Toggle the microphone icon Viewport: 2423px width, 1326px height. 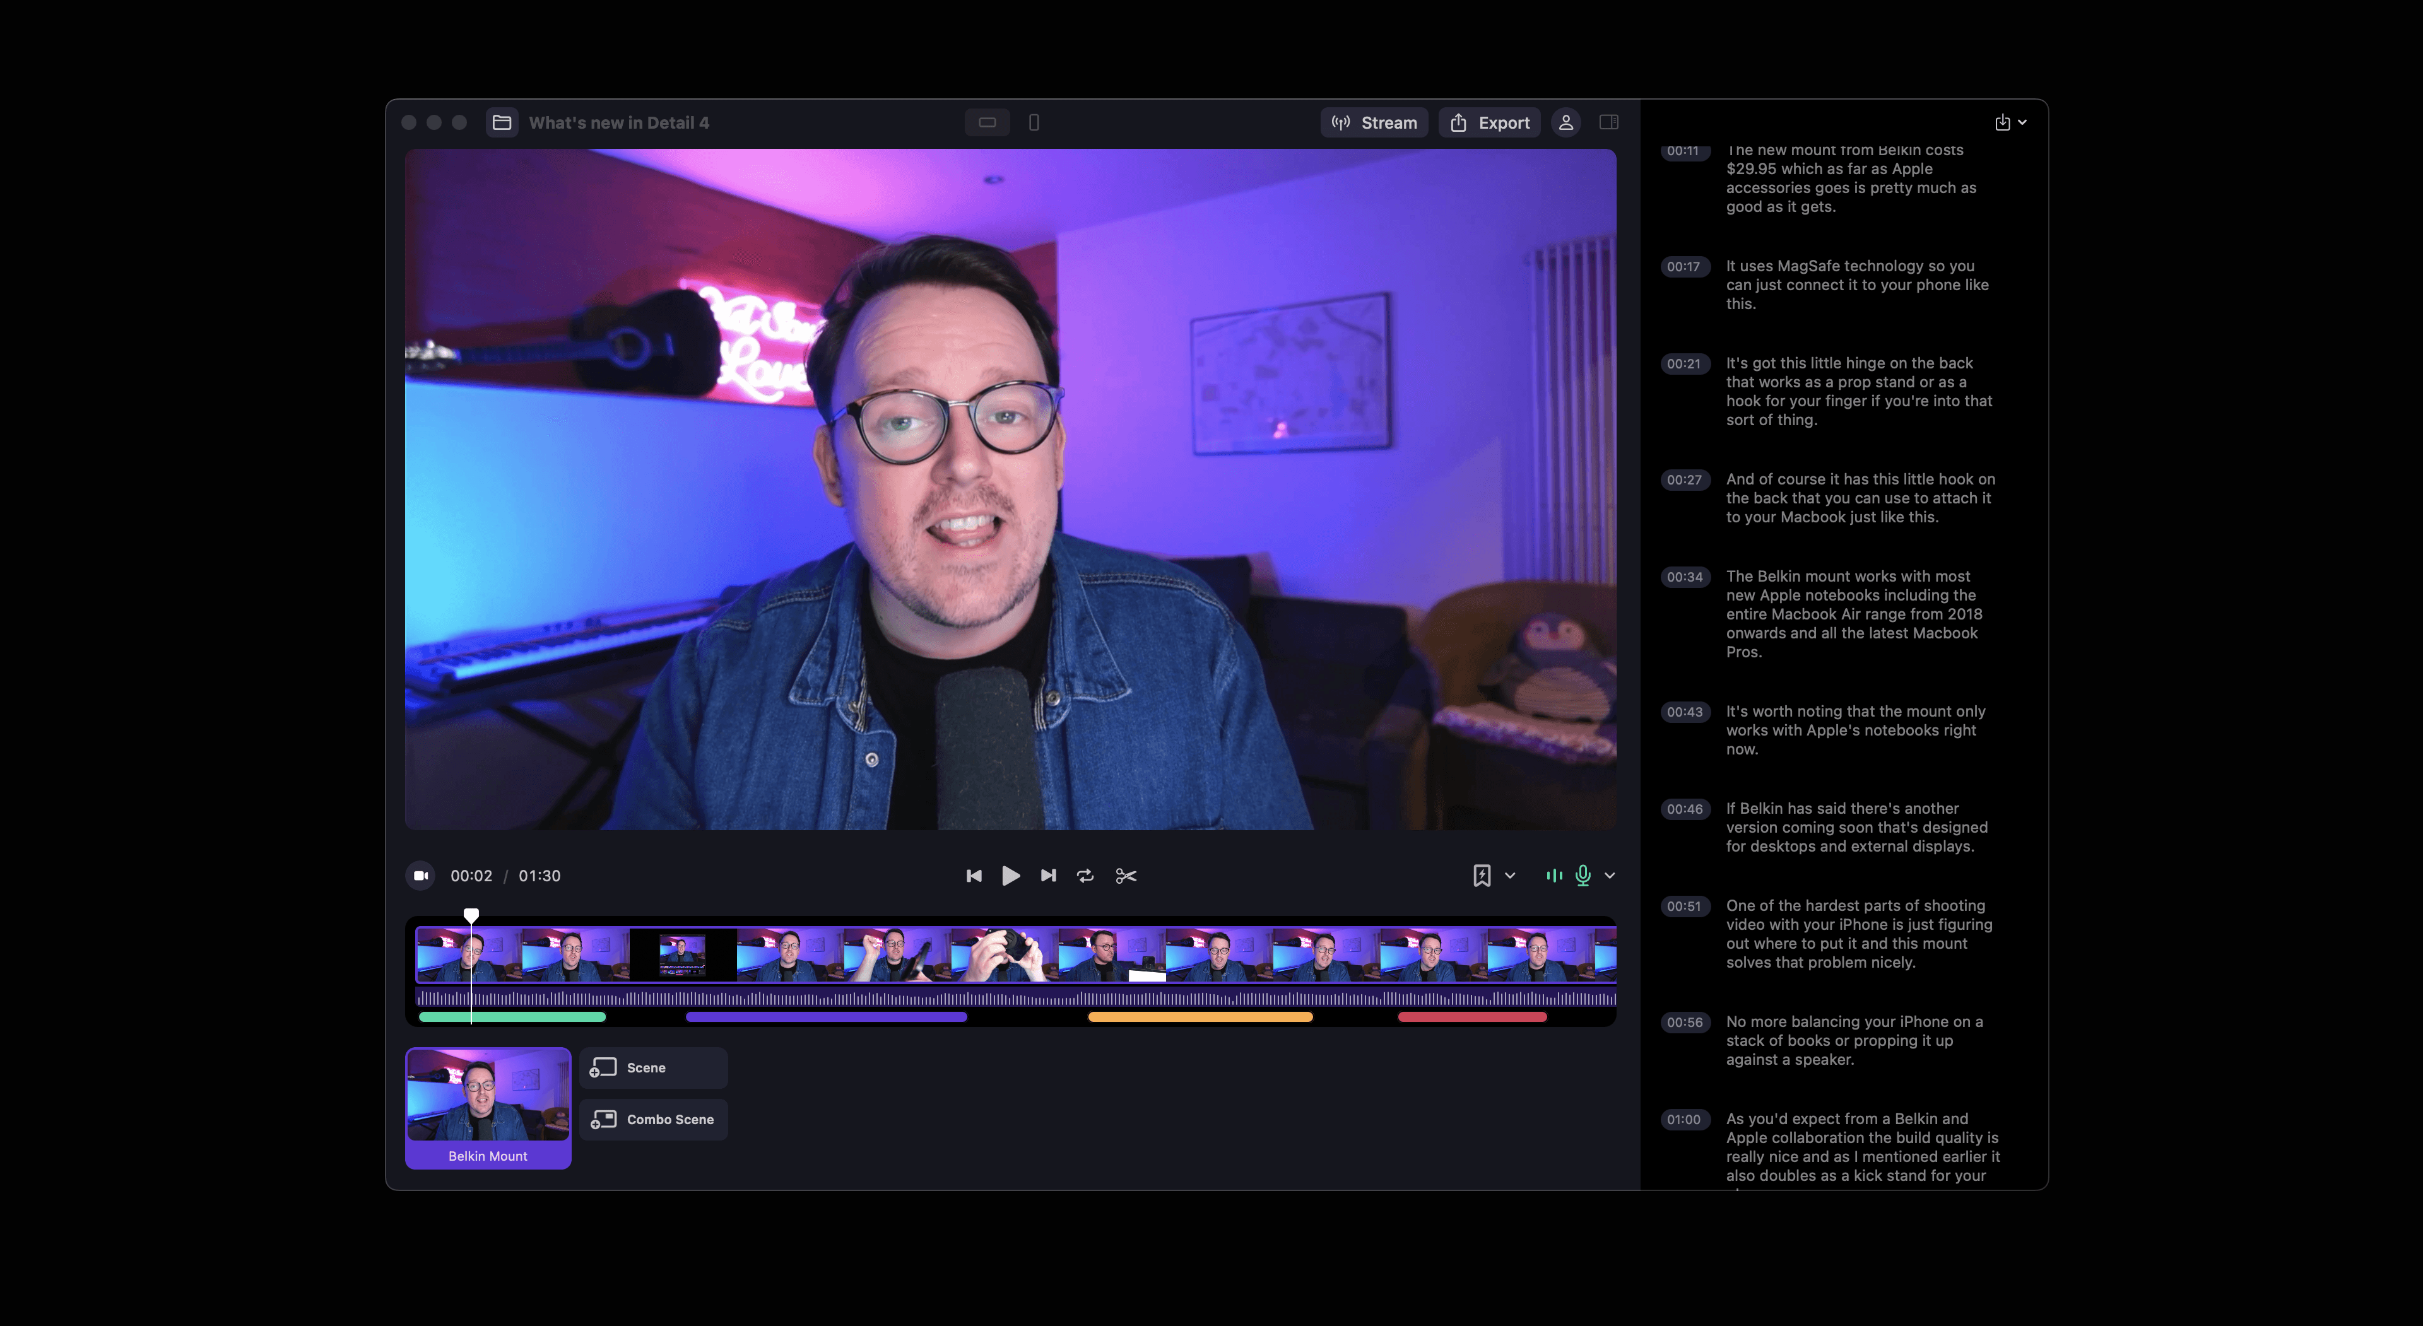tap(1583, 876)
